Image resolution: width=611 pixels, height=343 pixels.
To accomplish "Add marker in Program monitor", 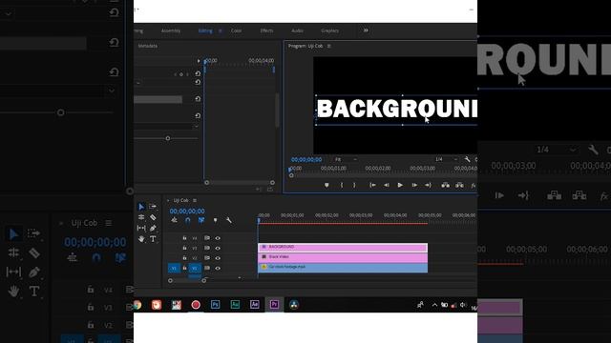I will tap(327, 185).
